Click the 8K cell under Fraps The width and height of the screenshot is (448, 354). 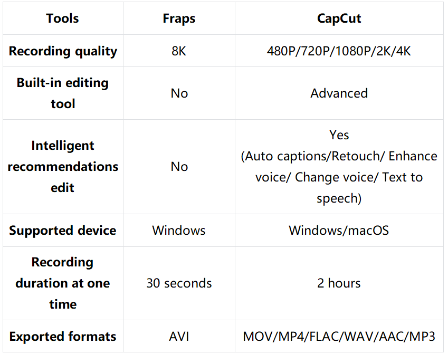179,51
